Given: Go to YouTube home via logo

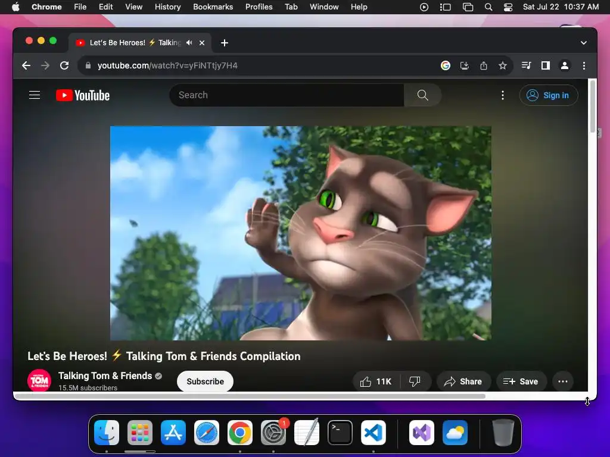Looking at the screenshot, I should [83, 95].
